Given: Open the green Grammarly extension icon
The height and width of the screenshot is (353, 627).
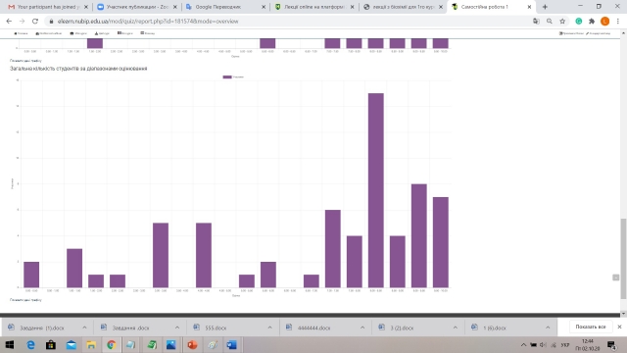Looking at the screenshot, I should [x=579, y=22].
